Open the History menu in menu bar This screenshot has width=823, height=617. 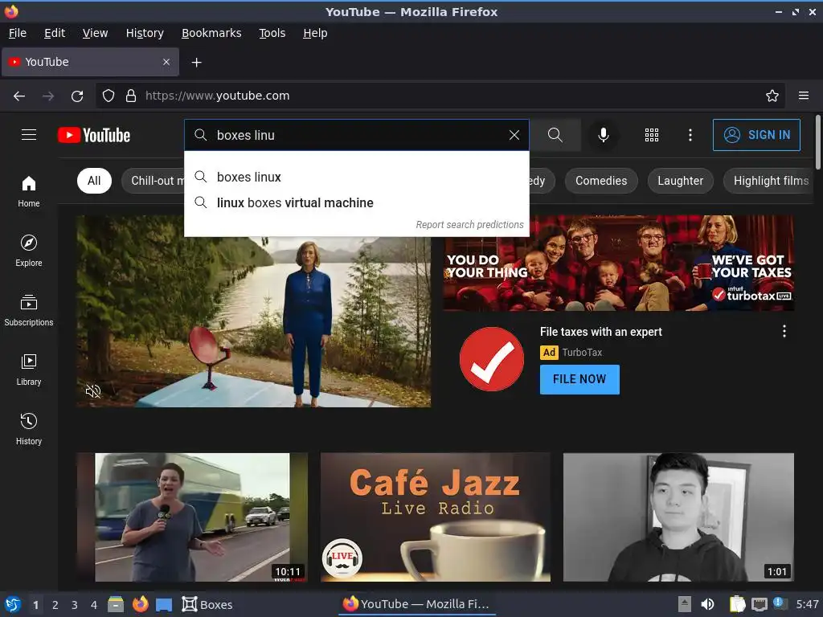[145, 33]
